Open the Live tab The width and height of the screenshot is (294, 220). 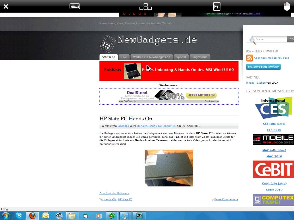pyautogui.click(x=124, y=57)
